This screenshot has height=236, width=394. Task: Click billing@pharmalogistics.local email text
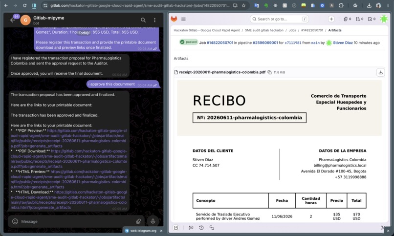[x=340, y=166]
